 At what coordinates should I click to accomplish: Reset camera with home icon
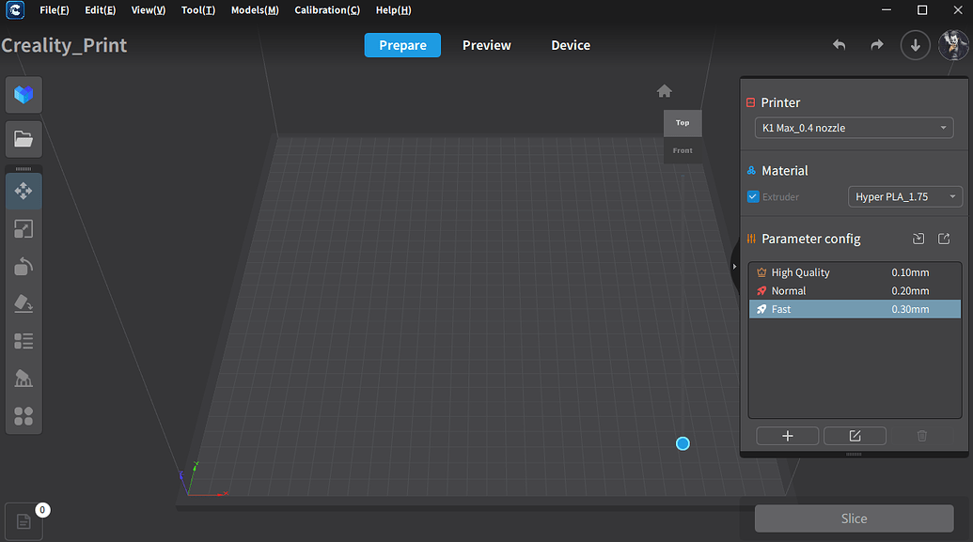pyautogui.click(x=665, y=90)
